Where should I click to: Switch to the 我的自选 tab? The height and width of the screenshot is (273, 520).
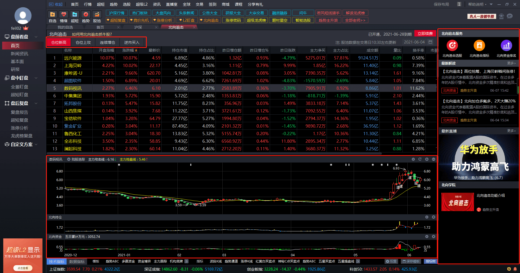click(x=65, y=27)
